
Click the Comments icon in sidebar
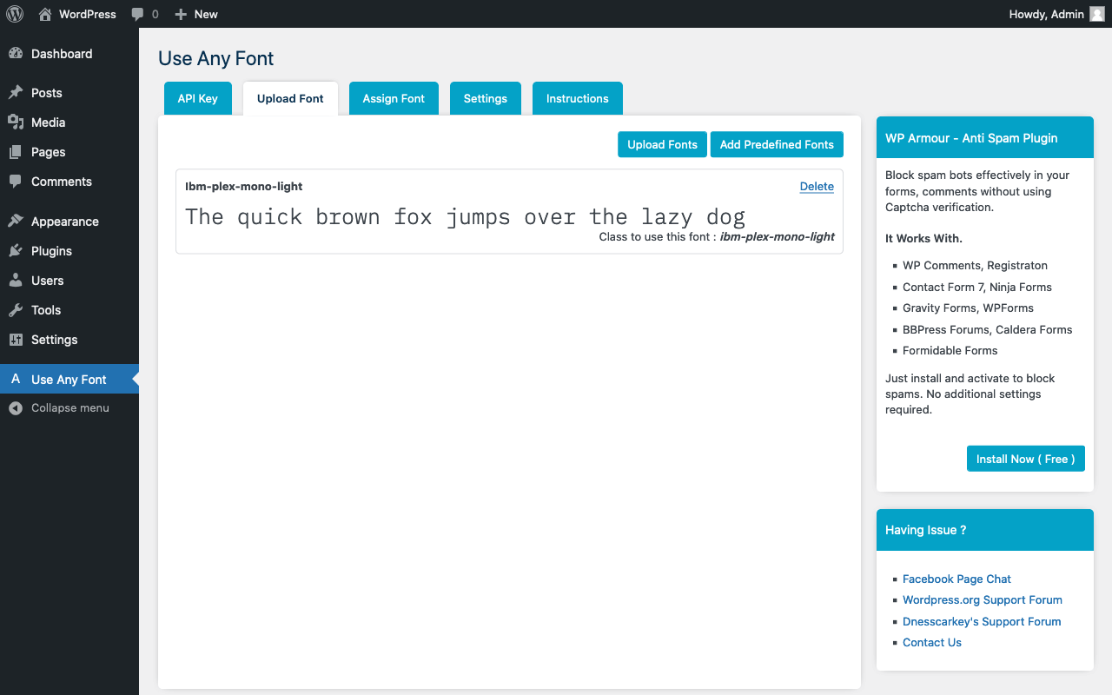(16, 182)
